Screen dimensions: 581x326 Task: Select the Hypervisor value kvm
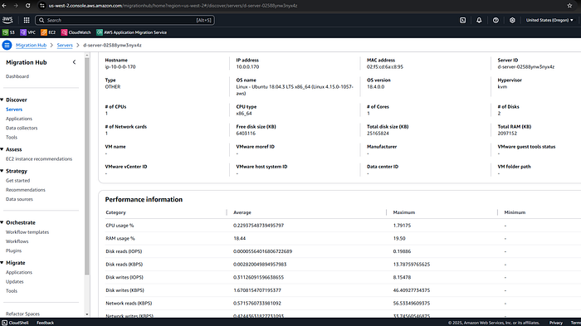502,87
